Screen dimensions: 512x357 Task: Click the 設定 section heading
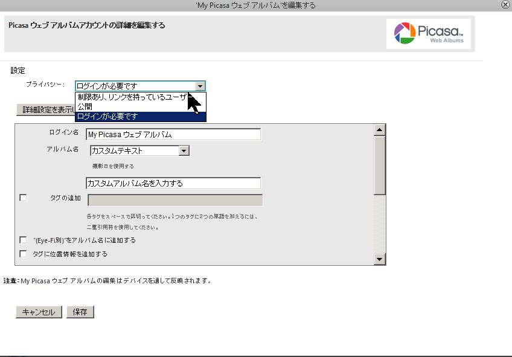(x=18, y=71)
